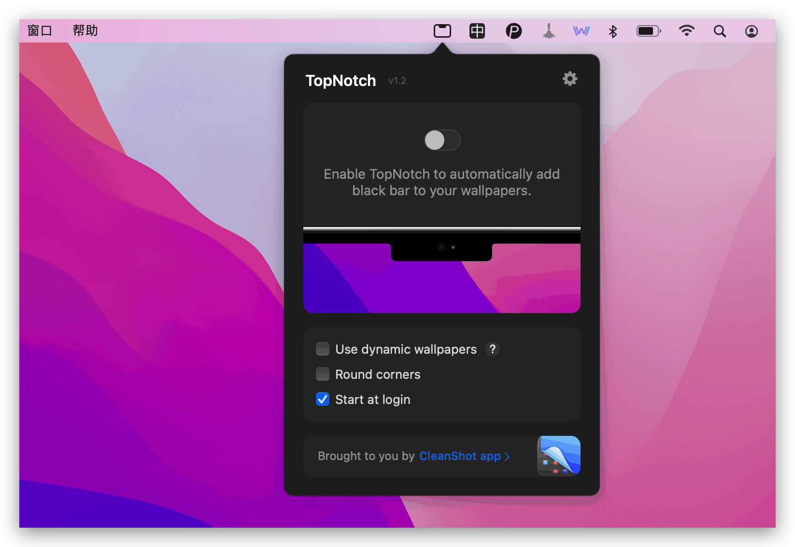Click the 'Enable TopNotch to automatically add' description

(x=441, y=182)
